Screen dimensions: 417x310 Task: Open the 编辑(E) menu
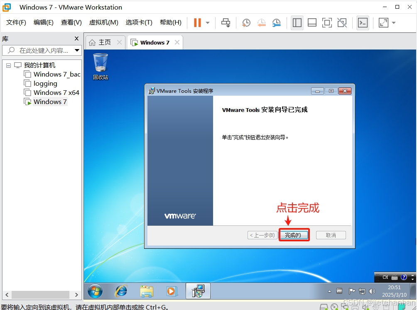[x=43, y=22]
